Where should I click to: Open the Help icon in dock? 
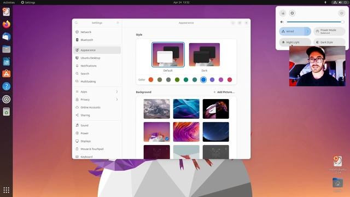pyautogui.click(x=6, y=86)
